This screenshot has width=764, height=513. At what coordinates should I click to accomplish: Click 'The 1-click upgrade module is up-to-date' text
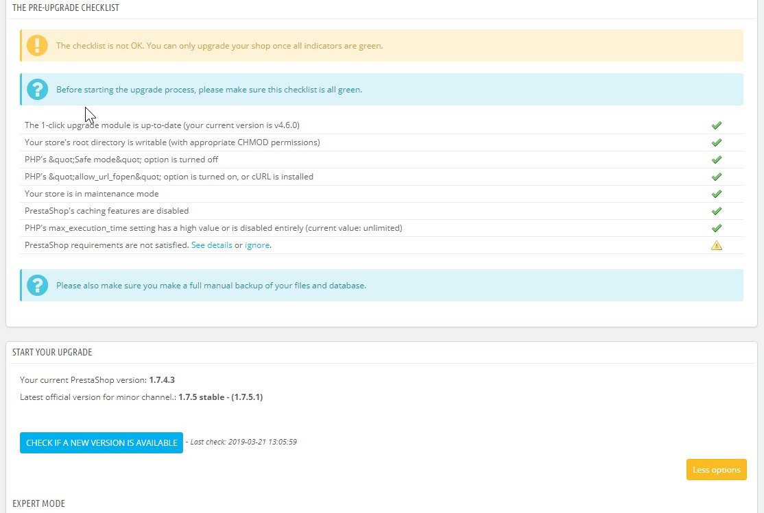click(162, 125)
